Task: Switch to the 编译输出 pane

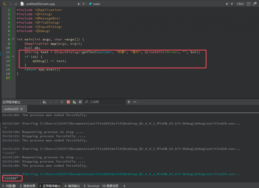Action: [x=72, y=186]
